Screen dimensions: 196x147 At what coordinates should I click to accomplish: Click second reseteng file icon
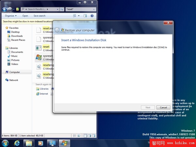coord(39,76)
